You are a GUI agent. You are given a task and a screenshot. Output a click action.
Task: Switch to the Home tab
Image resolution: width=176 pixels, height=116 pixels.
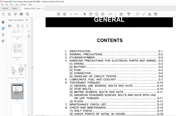[5, 9]
